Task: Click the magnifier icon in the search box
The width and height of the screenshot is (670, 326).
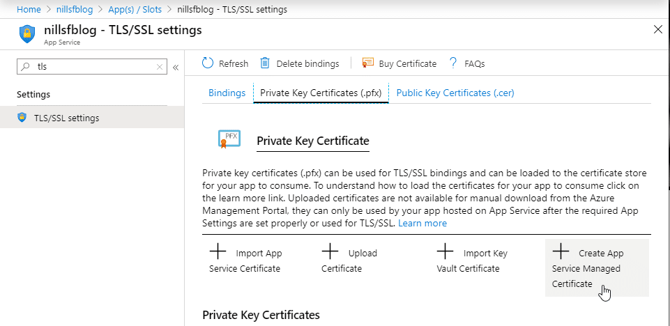Action: [26, 67]
